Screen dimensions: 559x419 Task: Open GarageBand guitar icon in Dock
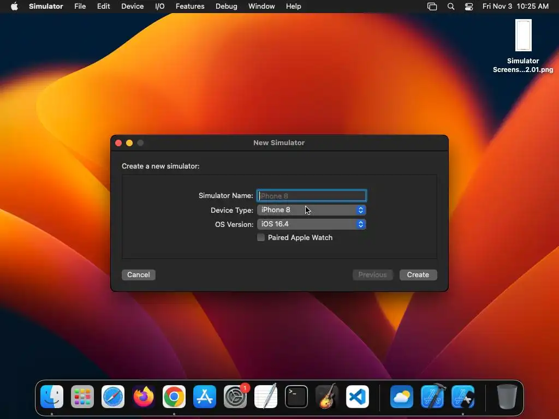pos(327,397)
